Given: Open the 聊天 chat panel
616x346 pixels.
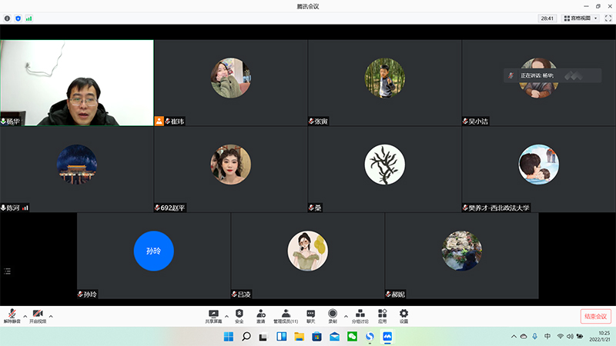Looking at the screenshot, I should (311, 314).
